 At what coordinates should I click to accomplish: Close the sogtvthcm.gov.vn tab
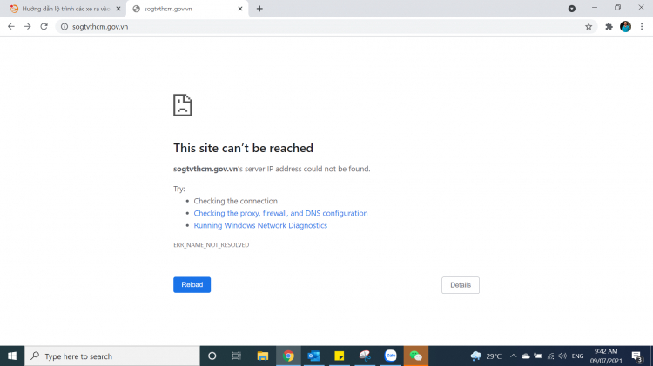pyautogui.click(x=240, y=9)
